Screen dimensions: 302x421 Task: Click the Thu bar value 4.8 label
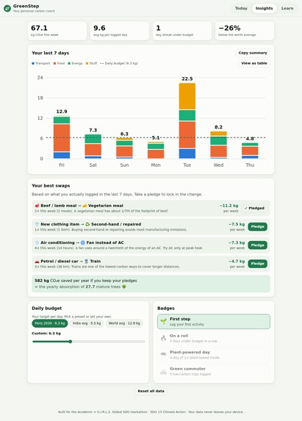pyautogui.click(x=250, y=139)
